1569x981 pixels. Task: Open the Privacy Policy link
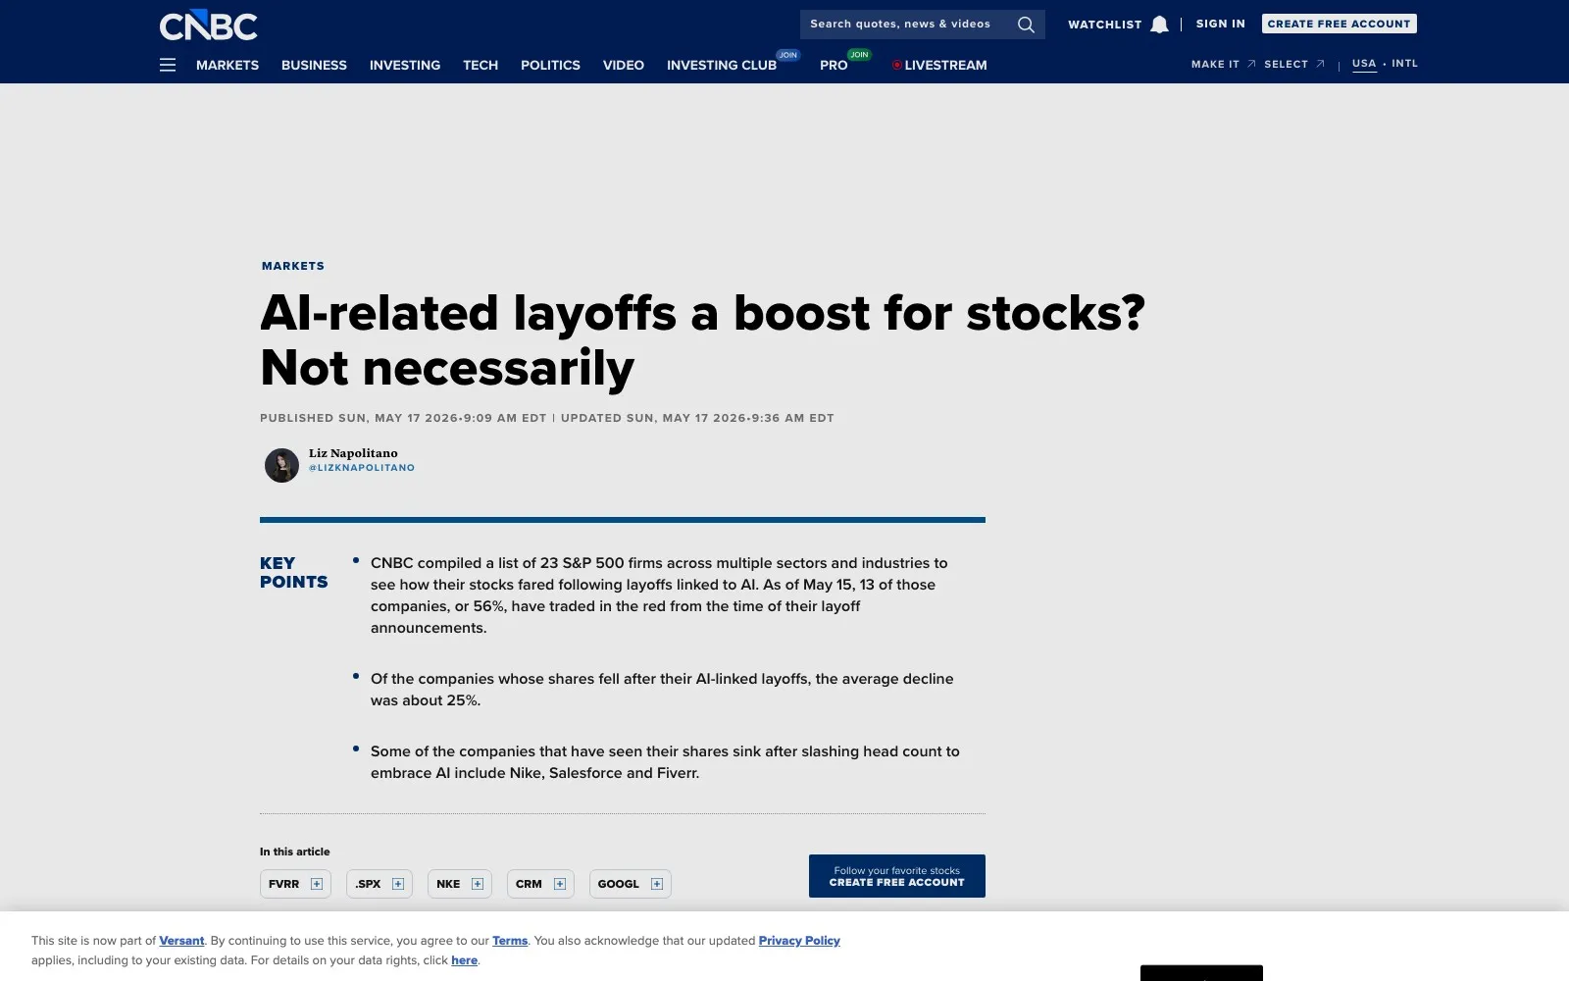799,941
